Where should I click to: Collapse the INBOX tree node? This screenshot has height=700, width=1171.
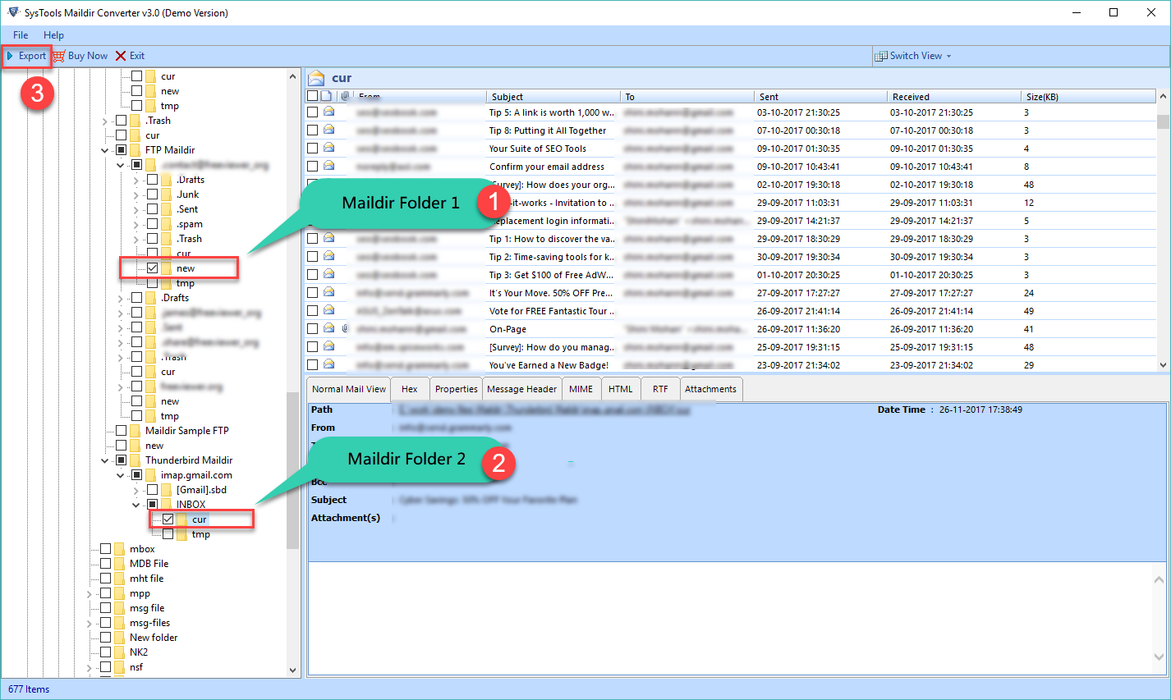click(x=136, y=505)
